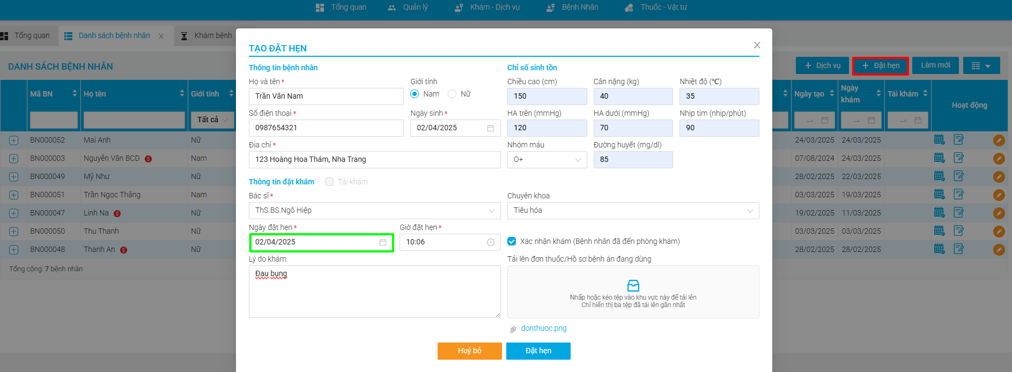The width and height of the screenshot is (1012, 372).
Task: Click orange pencil edit icon row BN000049
Action: (999, 177)
